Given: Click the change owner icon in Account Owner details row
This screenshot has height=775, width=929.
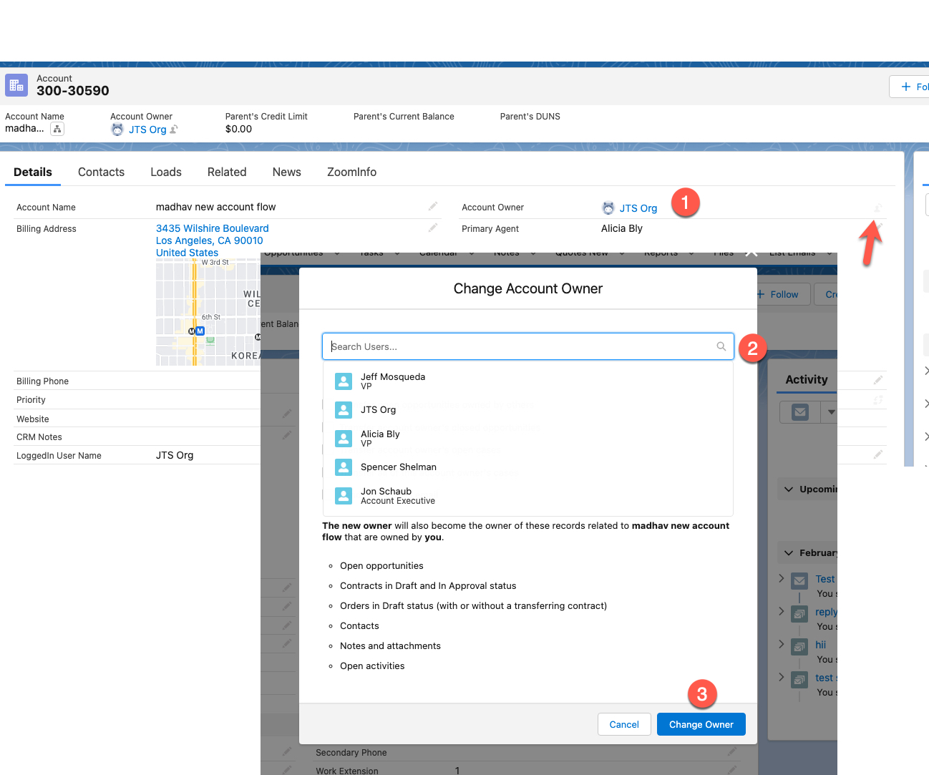Looking at the screenshot, I should 877,208.
